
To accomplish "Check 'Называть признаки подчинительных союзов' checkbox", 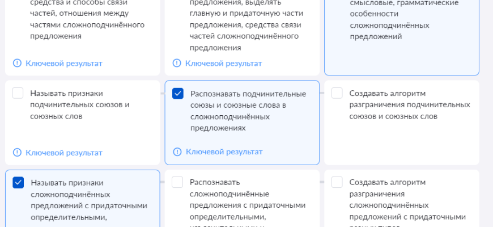I will tap(18, 94).
